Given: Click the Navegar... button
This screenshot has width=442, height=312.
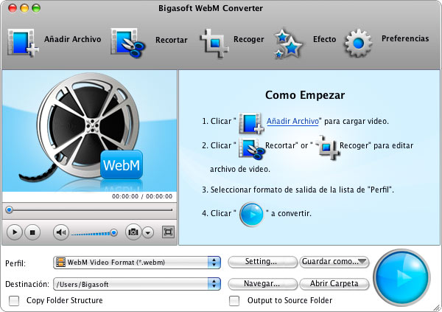Looking at the screenshot, I should coord(262,284).
